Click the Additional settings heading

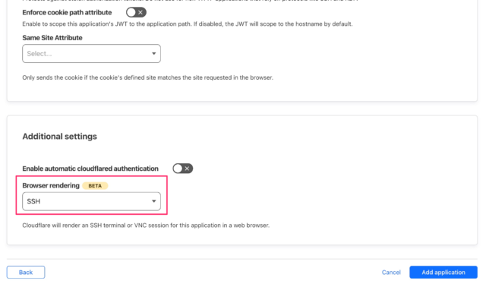(59, 137)
